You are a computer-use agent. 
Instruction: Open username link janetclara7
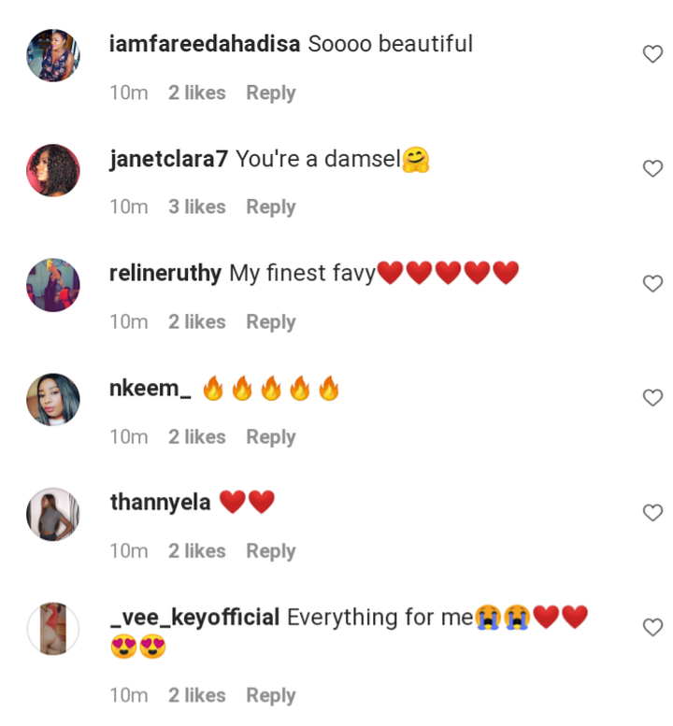pyautogui.click(x=168, y=159)
